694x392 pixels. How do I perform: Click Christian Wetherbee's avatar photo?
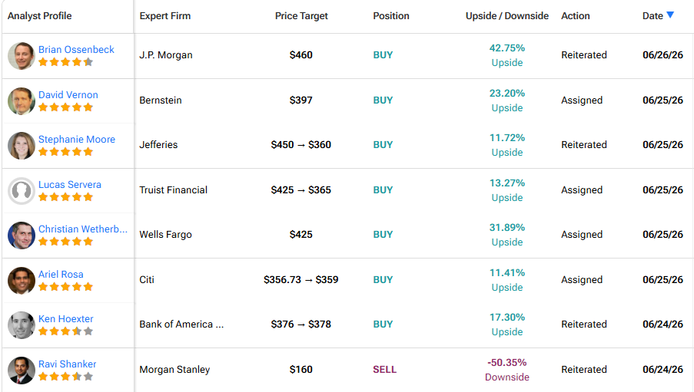point(22,235)
